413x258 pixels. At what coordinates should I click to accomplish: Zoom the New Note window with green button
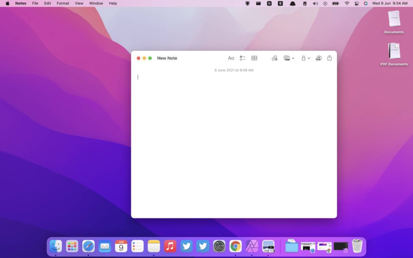tap(150, 58)
